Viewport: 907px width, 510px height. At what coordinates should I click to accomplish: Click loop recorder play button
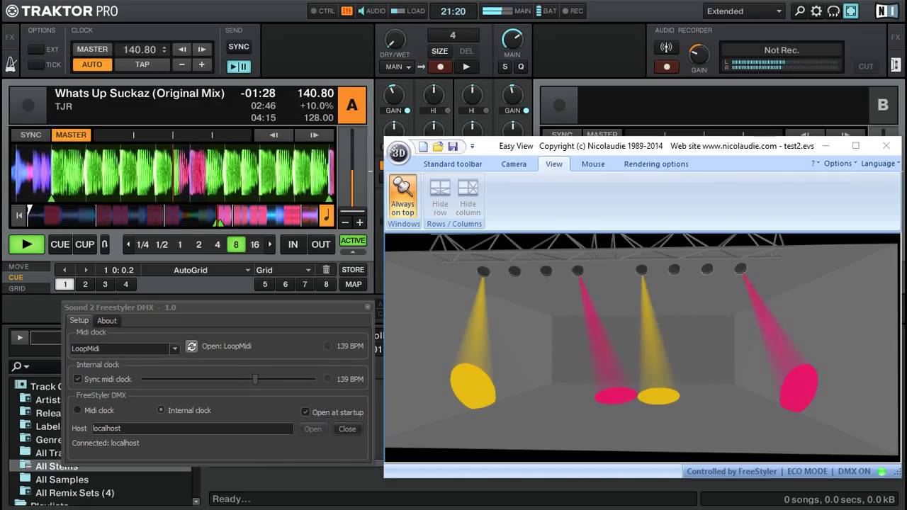pos(466,67)
